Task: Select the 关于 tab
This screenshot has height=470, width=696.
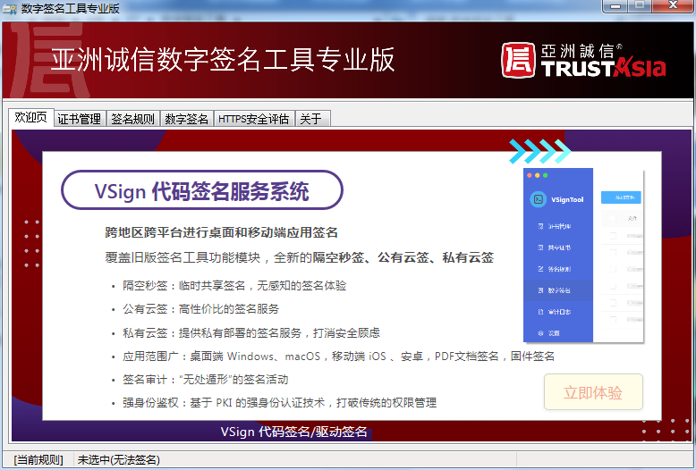Action: pyautogui.click(x=312, y=119)
